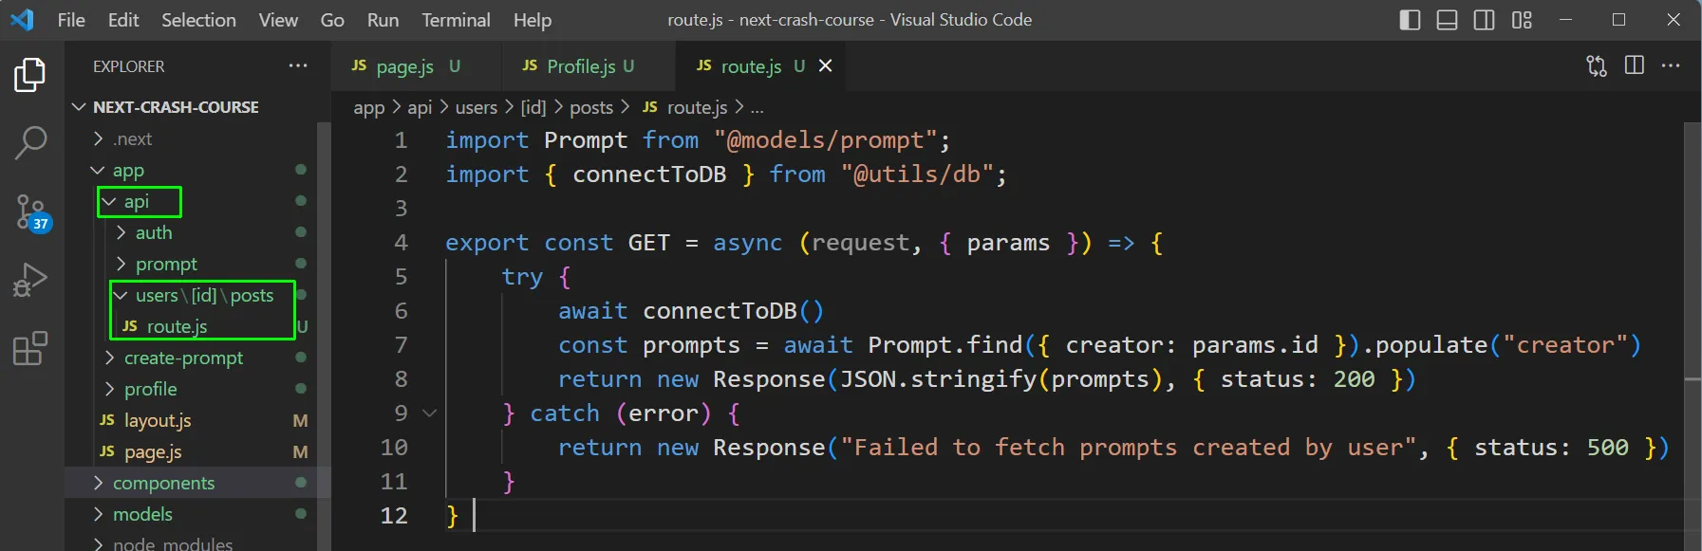The image size is (1702, 551).
Task: Click the explorer vertical scrollbar
Action: pos(324,336)
